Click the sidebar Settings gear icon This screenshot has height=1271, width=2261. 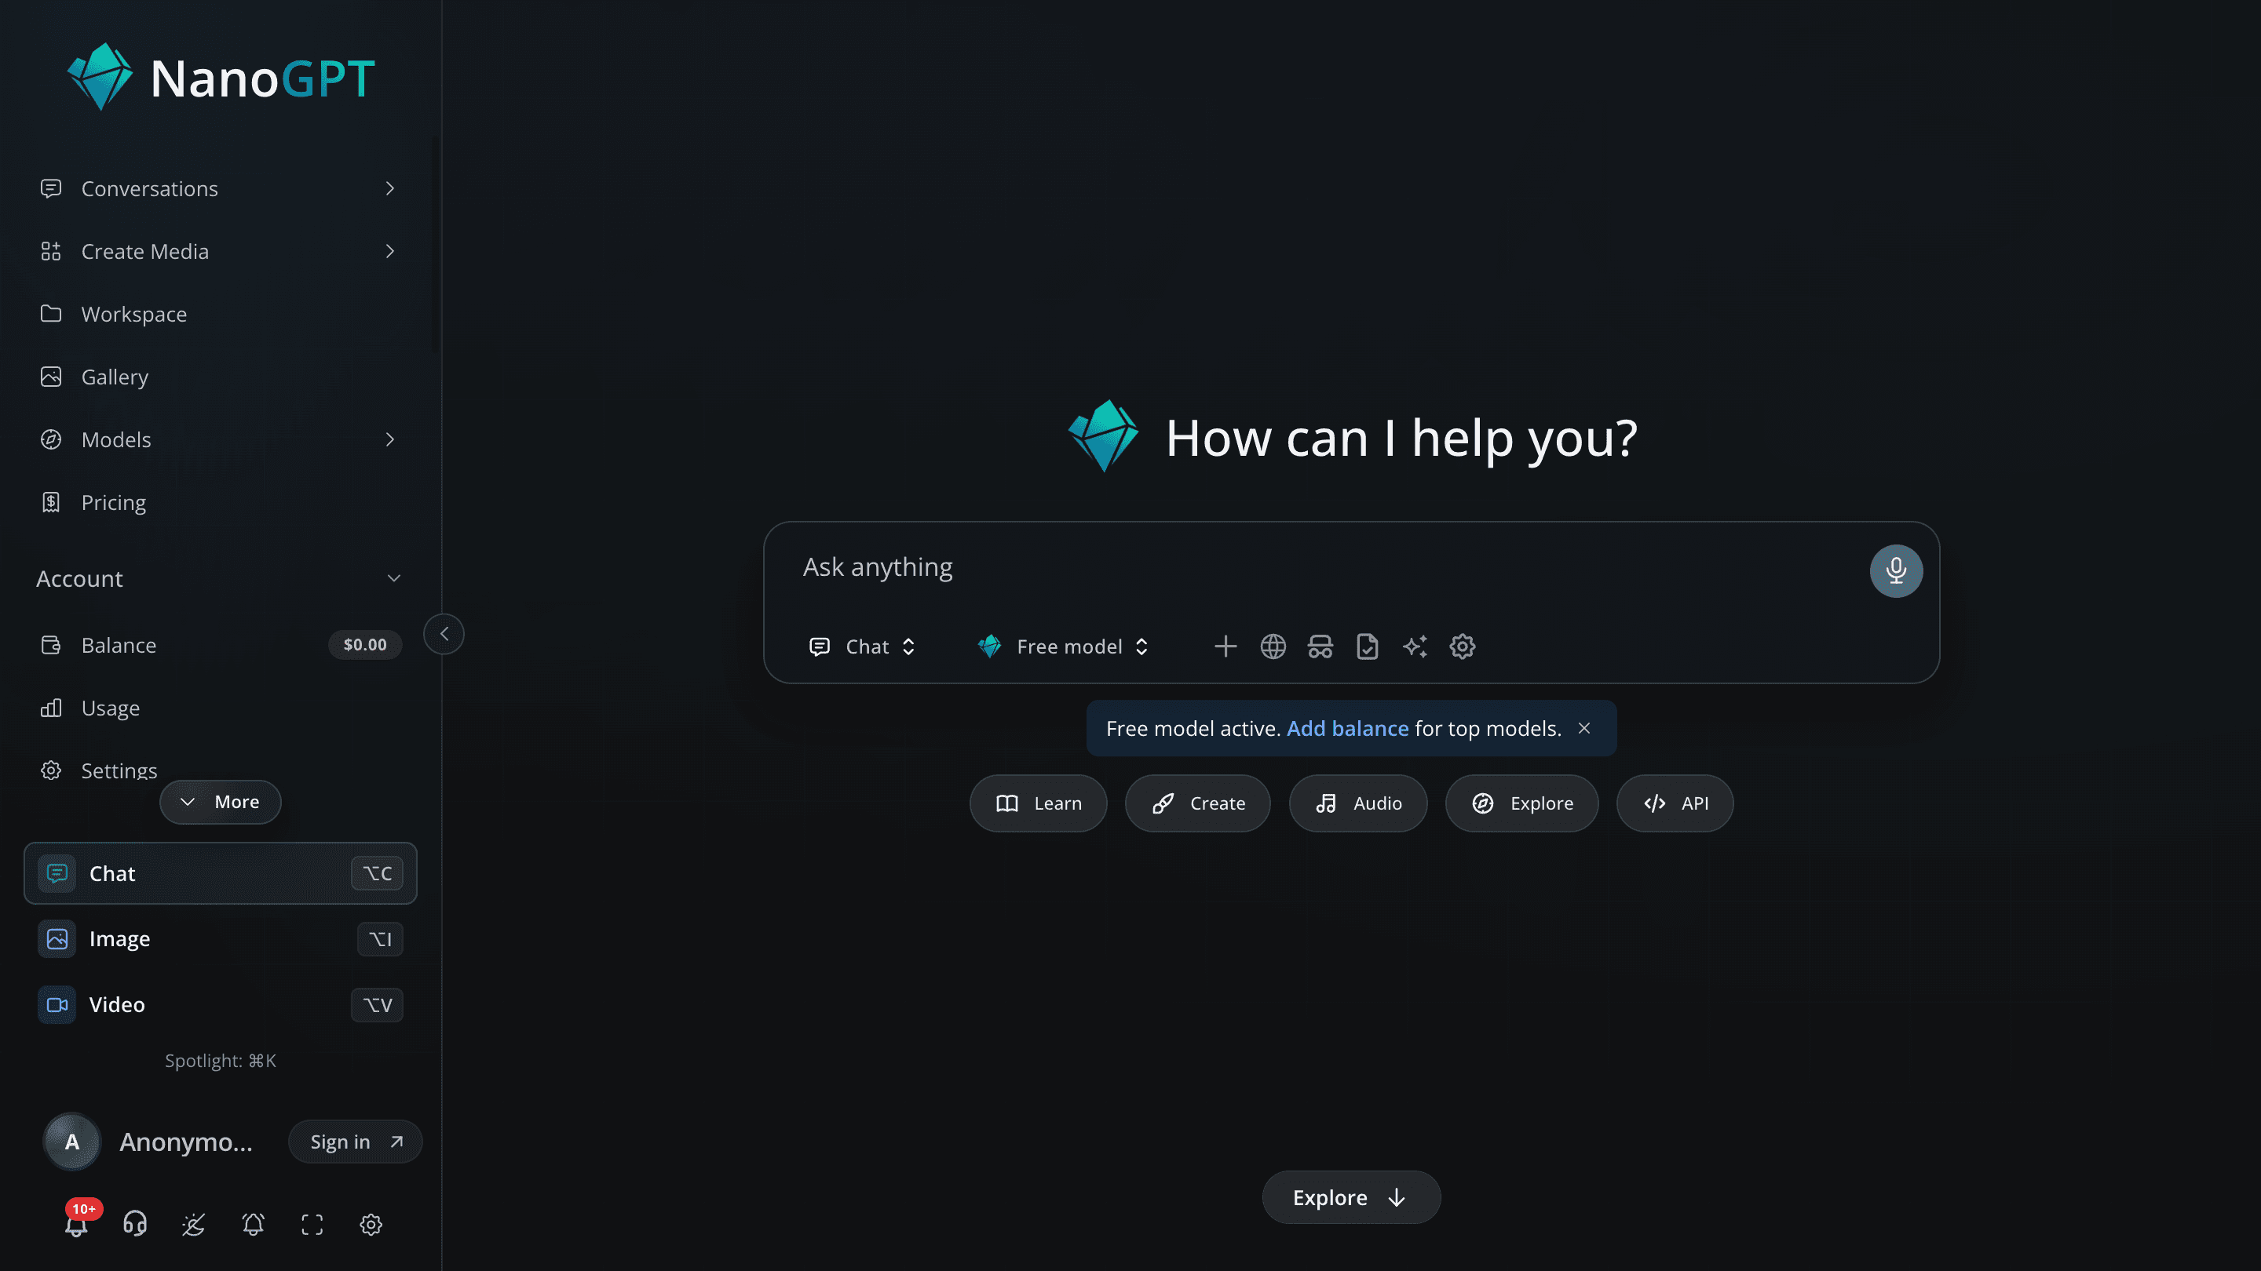point(51,770)
